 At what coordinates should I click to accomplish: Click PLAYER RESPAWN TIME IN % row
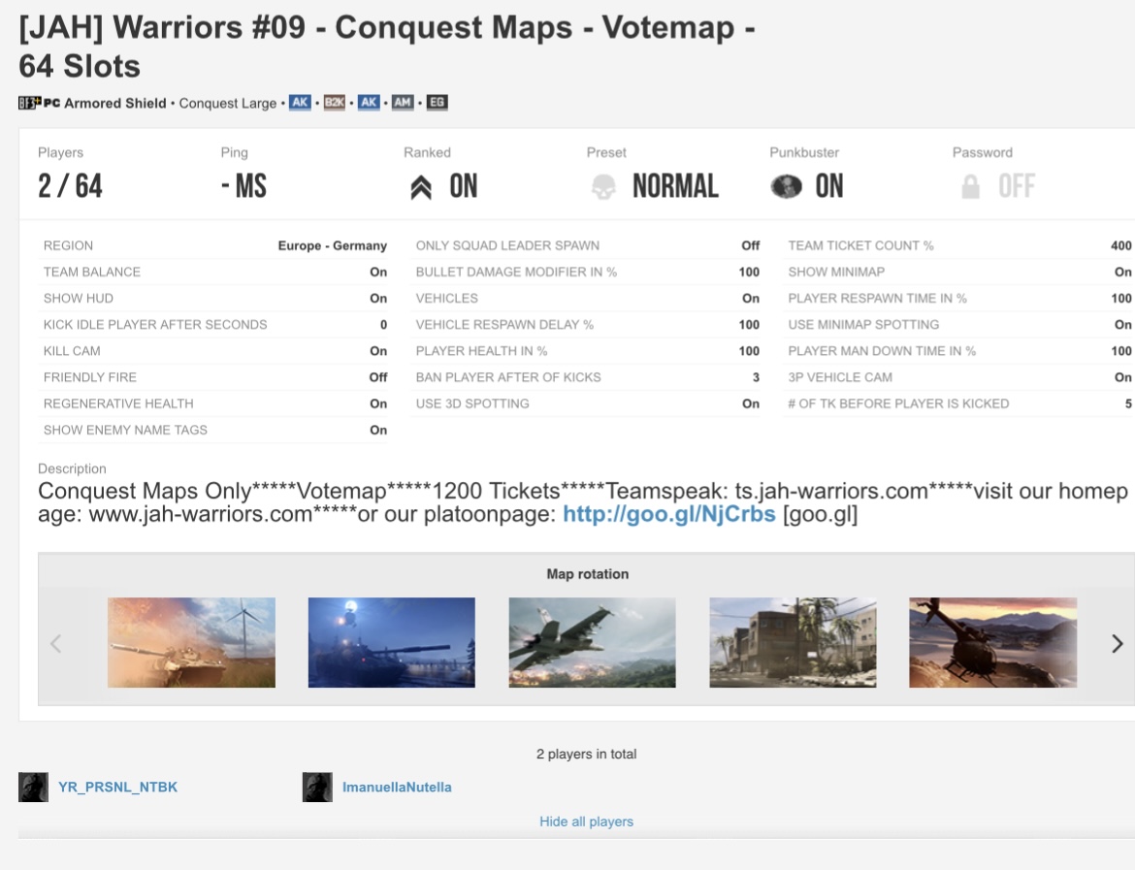pos(959,298)
